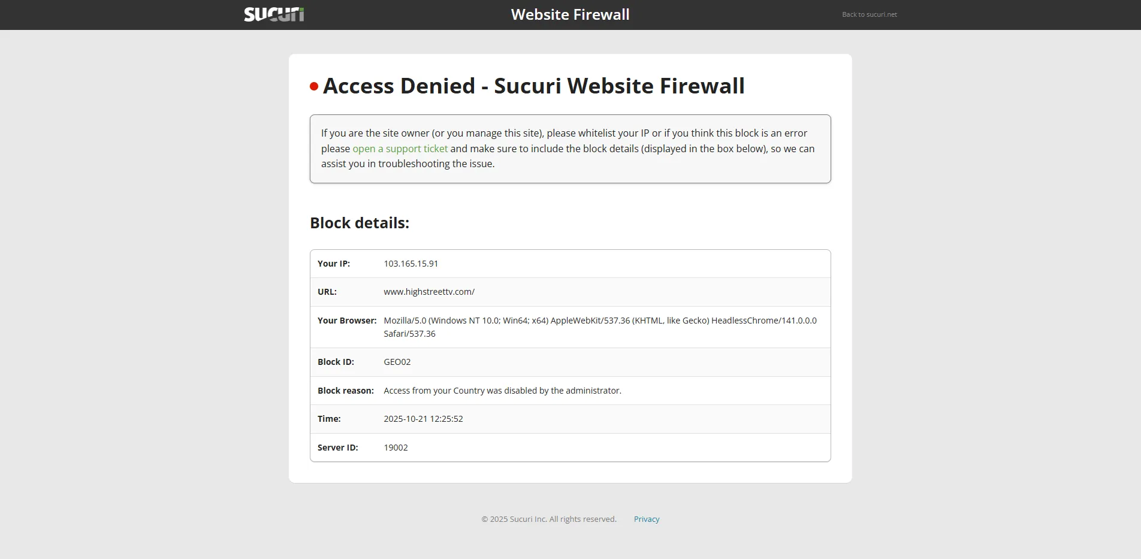Screen dimensions: 1141x559
Task: Open the Privacy link in footer
Action: [646, 519]
